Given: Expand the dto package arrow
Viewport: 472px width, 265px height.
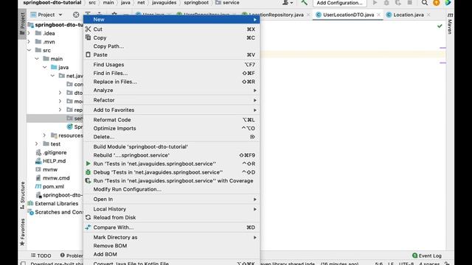Looking at the screenshot, I should tap(60, 93).
